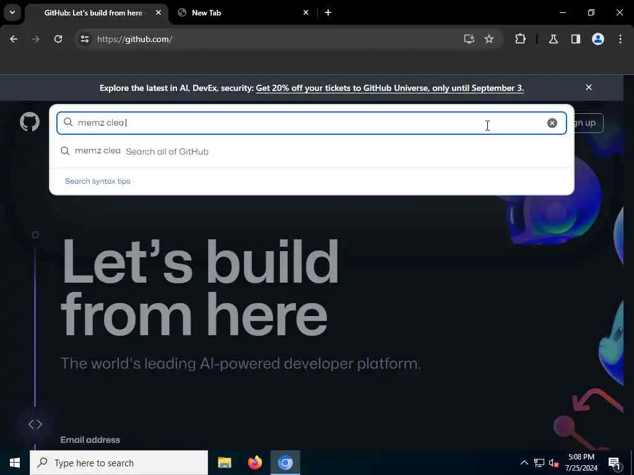Screen dimensions: 634x475
Task: Toggle the browser side panel icon
Action: click(575, 39)
